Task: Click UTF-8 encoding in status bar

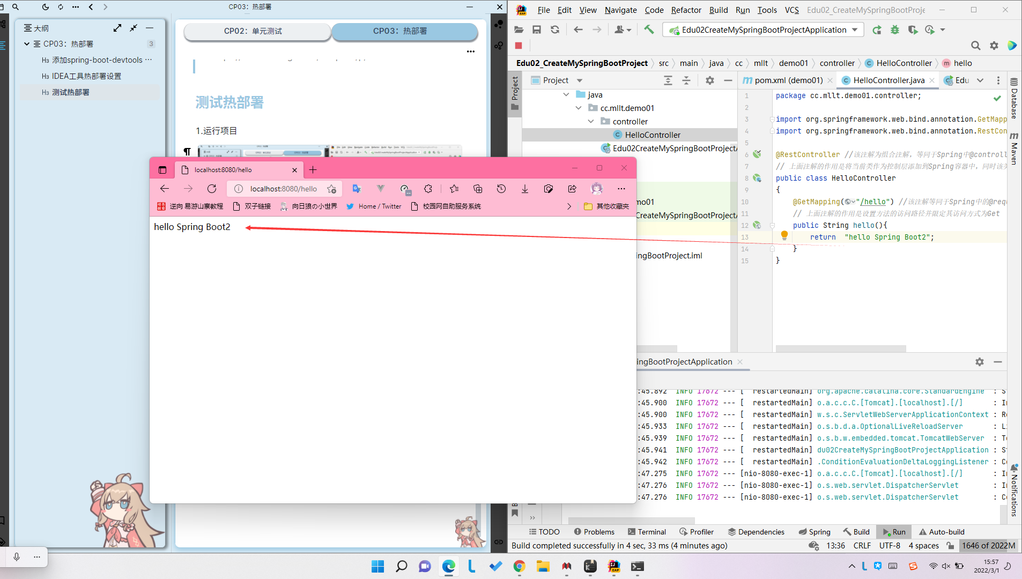Action: pyautogui.click(x=890, y=546)
